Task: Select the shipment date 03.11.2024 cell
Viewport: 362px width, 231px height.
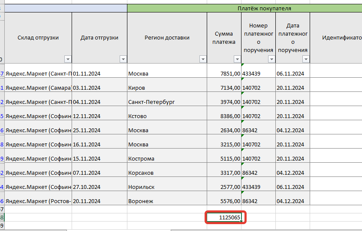Action: coord(100,85)
